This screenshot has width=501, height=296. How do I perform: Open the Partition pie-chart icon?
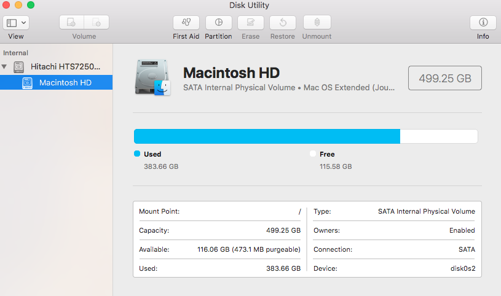click(x=219, y=22)
